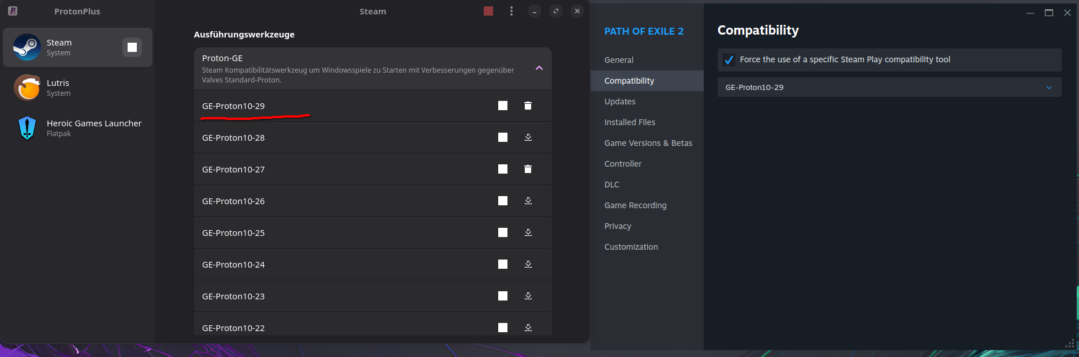Open the three-dot menu in ProtonPlus header
Image resolution: width=1079 pixels, height=357 pixels.
coord(512,11)
